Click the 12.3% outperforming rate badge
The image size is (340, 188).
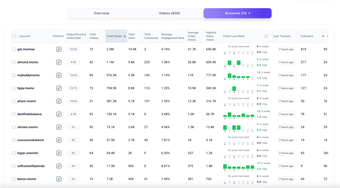click(x=73, y=49)
